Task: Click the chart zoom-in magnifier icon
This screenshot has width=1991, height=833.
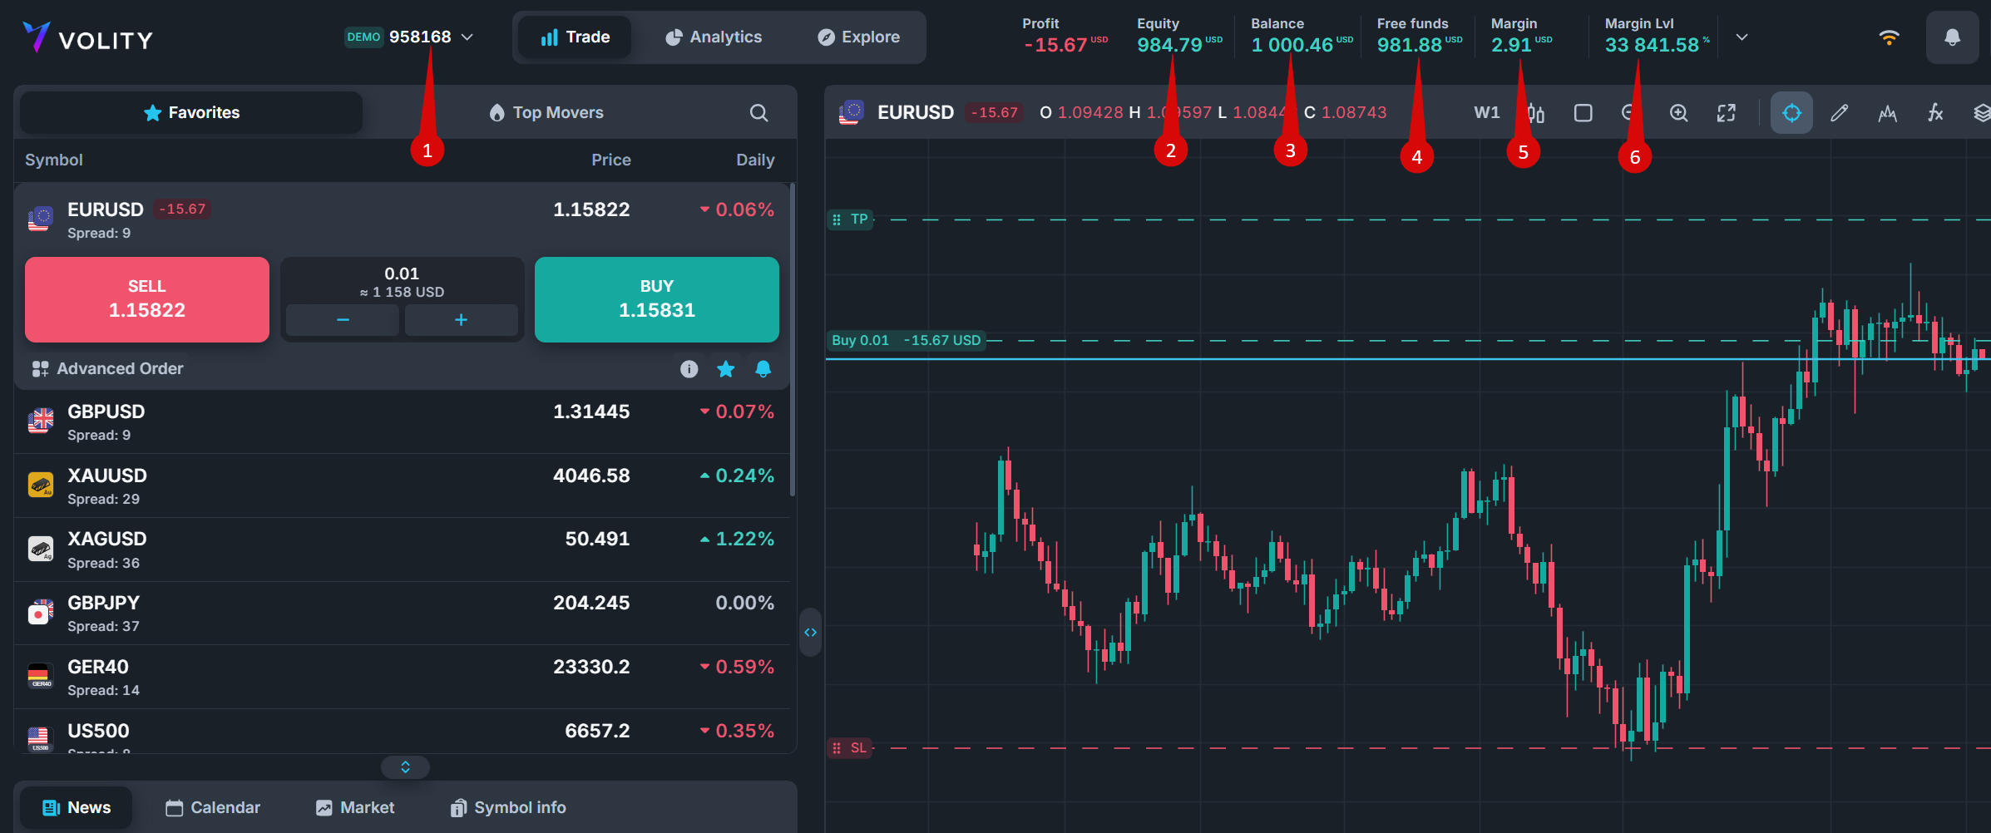Action: point(1678,113)
